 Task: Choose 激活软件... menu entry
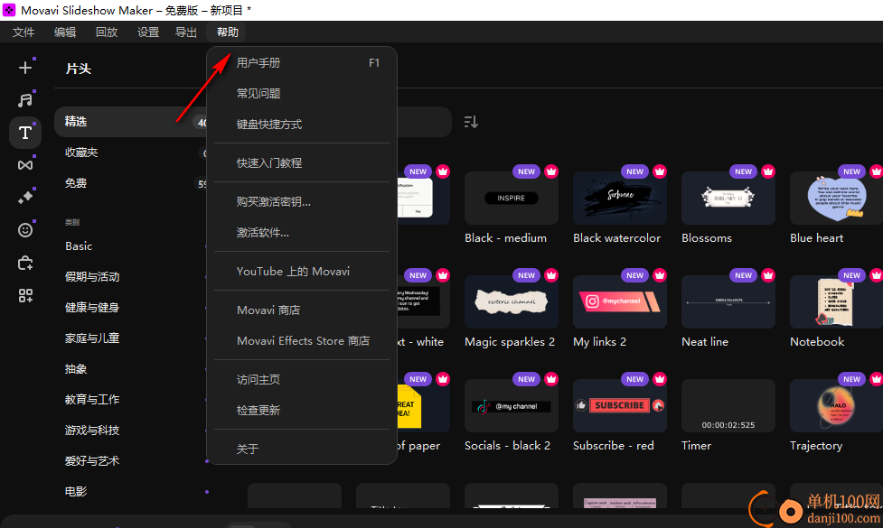pyautogui.click(x=302, y=232)
